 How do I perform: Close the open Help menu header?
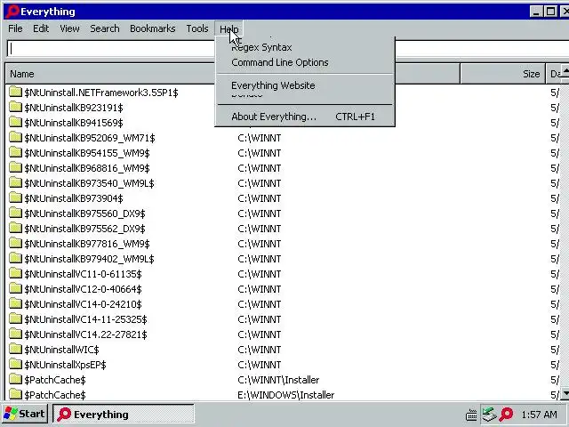tap(229, 29)
